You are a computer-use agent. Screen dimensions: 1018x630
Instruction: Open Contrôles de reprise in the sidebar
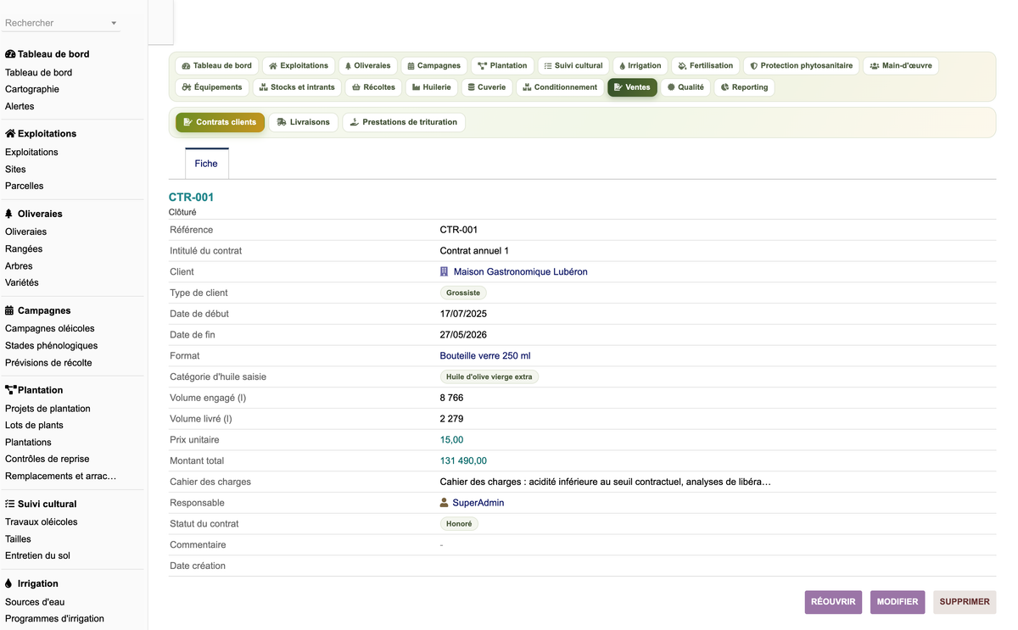[48, 460]
